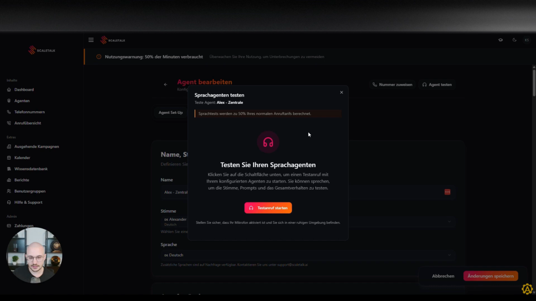536x301 pixels.
Task: Click the 'Agent bearbeiten' heading
Action: [x=205, y=82]
